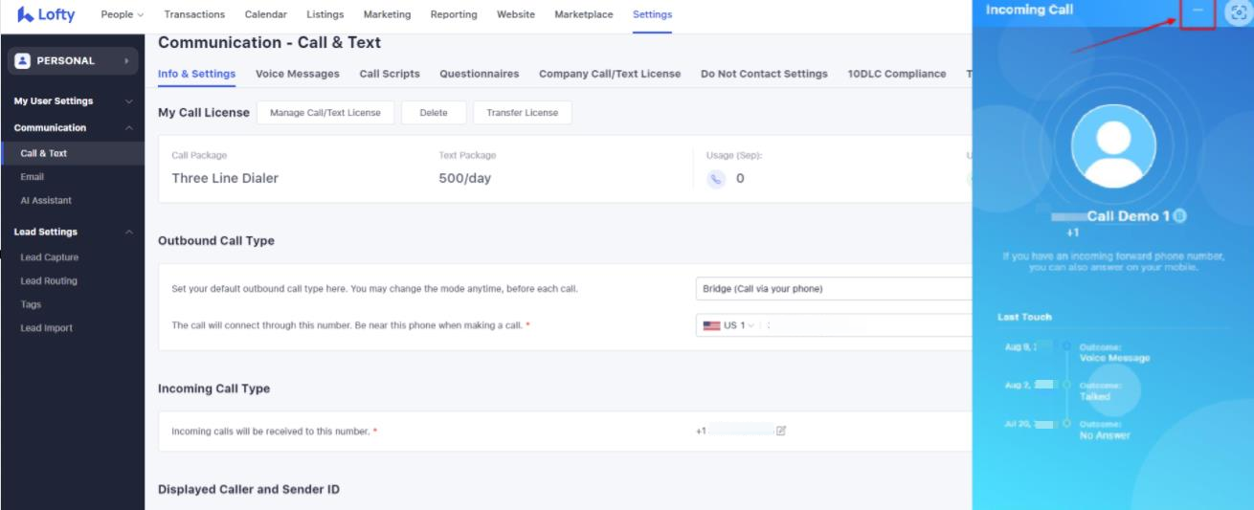Click the Lofty logo icon

coord(26,15)
